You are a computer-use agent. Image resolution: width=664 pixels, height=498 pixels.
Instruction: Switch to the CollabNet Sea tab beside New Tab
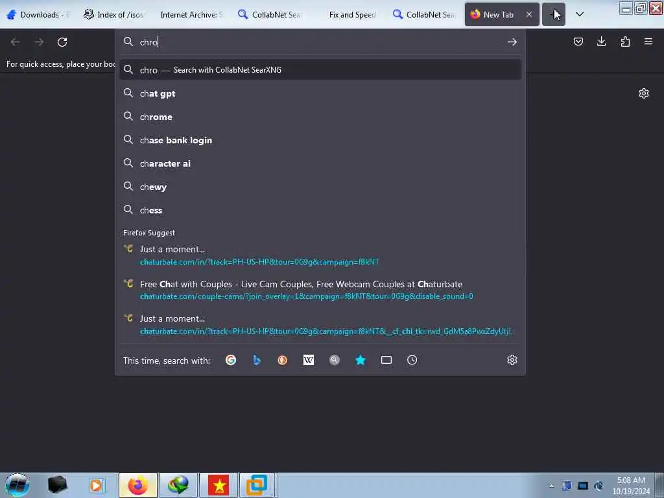(x=423, y=14)
